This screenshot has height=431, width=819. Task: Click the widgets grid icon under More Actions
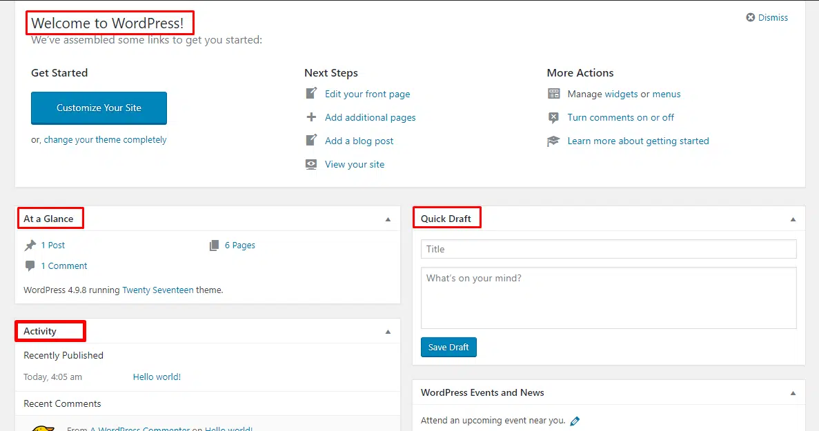coord(554,94)
